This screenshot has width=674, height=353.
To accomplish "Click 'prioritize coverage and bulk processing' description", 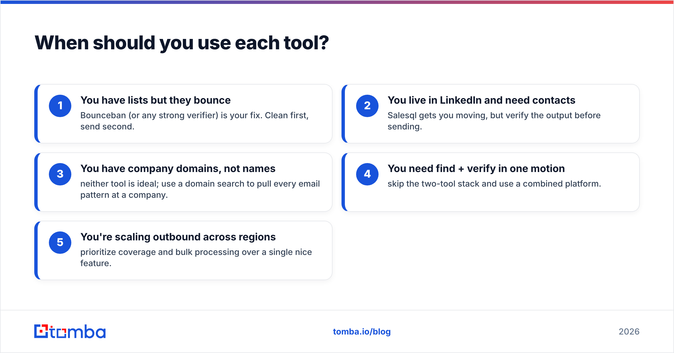I will [196, 258].
